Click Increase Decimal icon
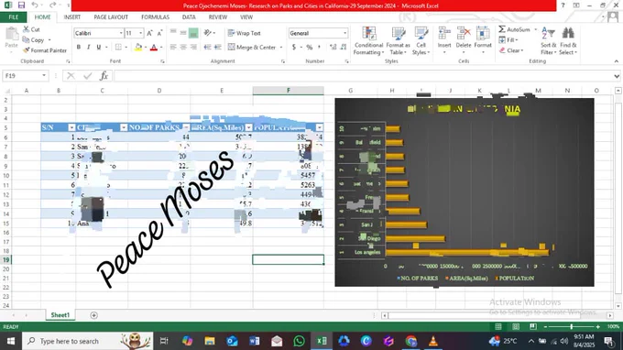The width and height of the screenshot is (623, 350). click(x=333, y=48)
